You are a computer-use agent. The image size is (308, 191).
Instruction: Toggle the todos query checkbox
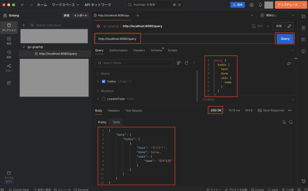tap(104, 82)
